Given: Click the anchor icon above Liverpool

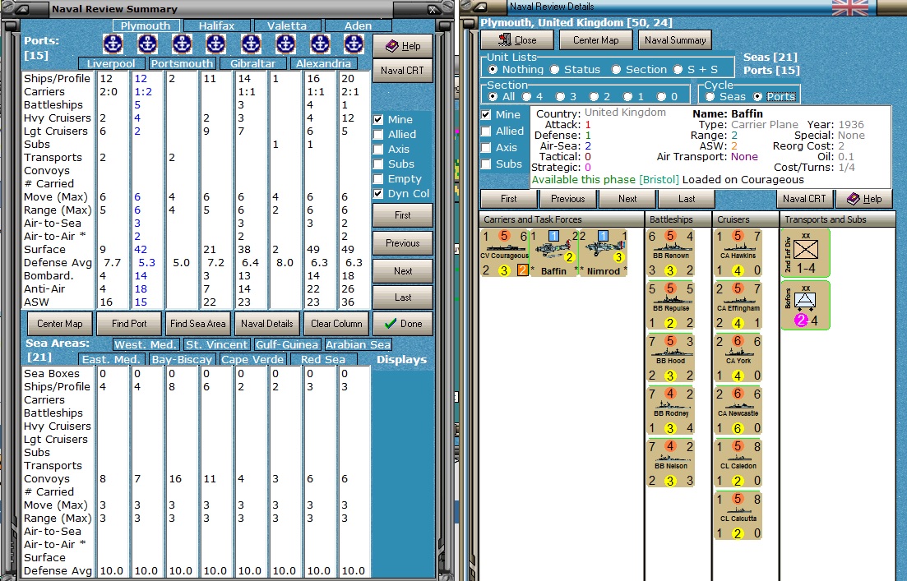Looking at the screenshot, I should (x=113, y=44).
